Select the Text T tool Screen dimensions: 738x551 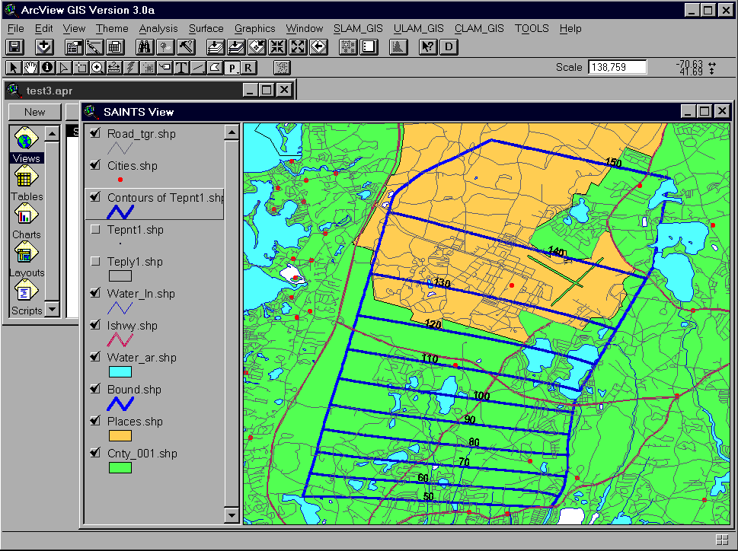181,68
